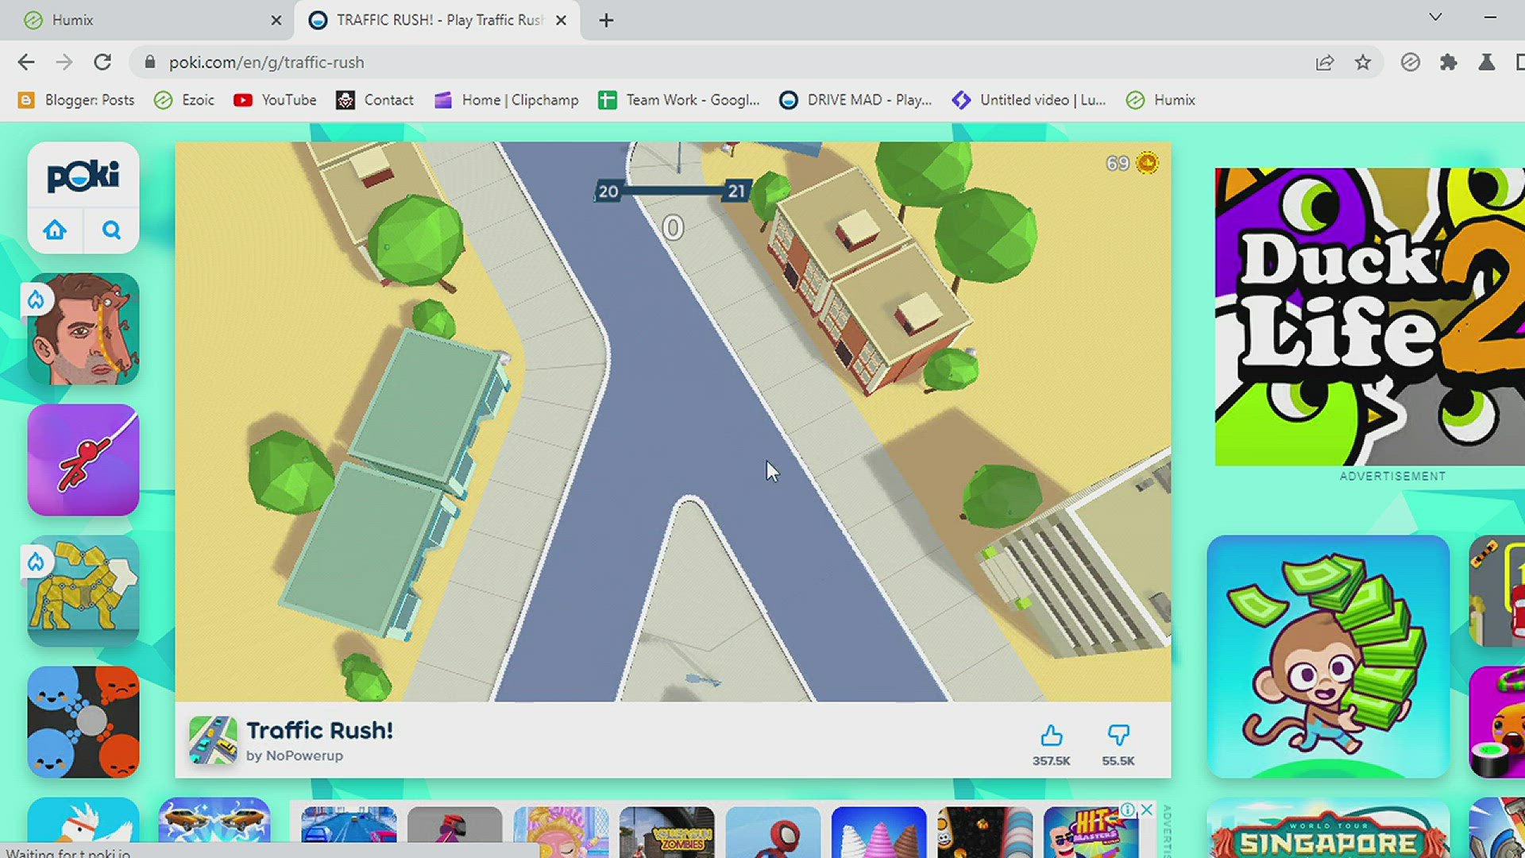This screenshot has height=858, width=1525.
Task: Click the thumbs down dislike icon
Action: [x=1118, y=736]
